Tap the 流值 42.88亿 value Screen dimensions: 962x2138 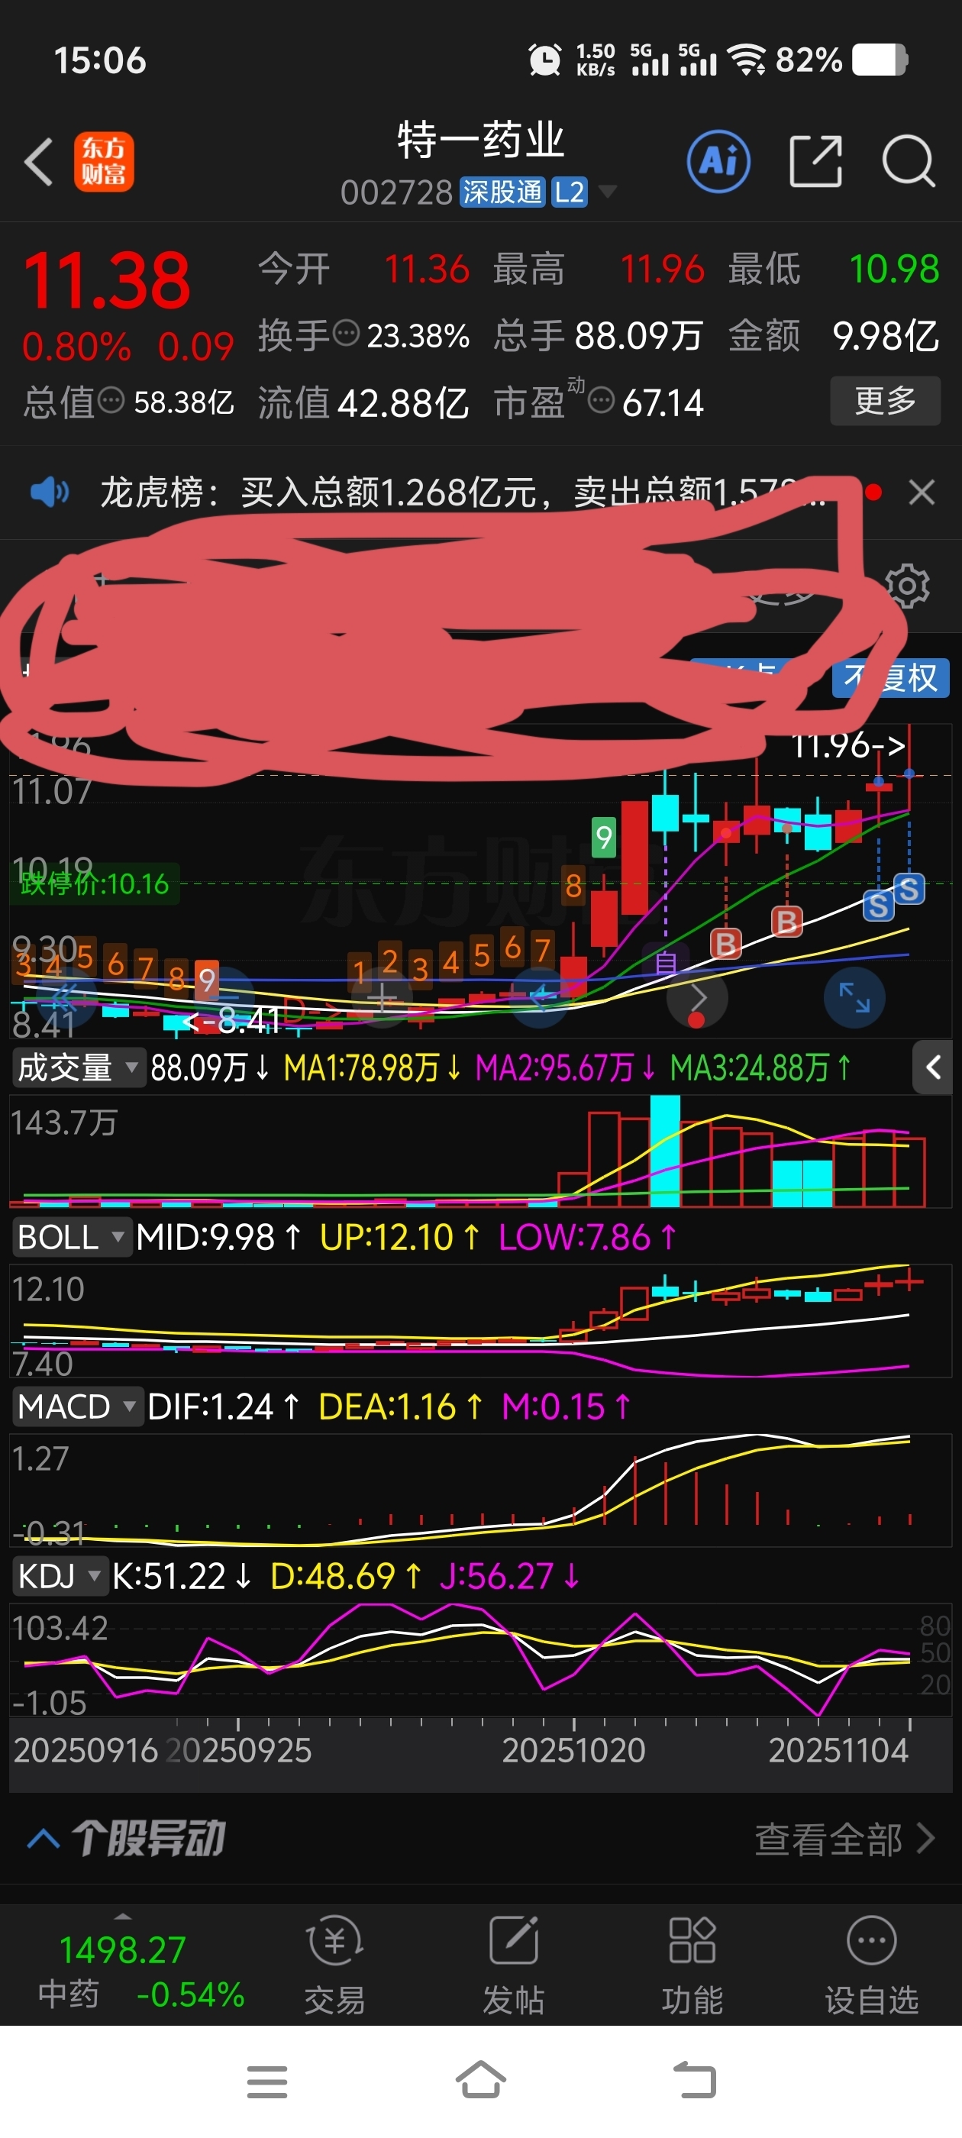point(402,403)
